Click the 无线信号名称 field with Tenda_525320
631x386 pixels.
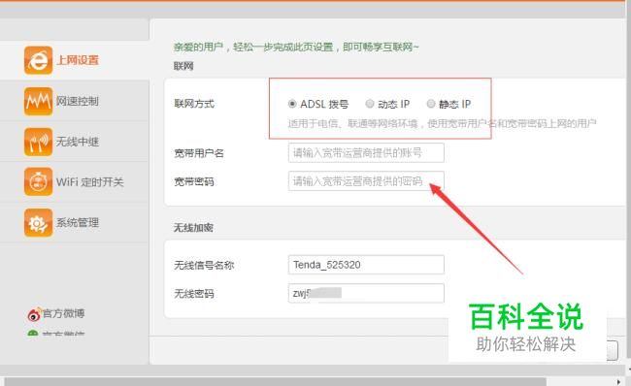(x=366, y=265)
